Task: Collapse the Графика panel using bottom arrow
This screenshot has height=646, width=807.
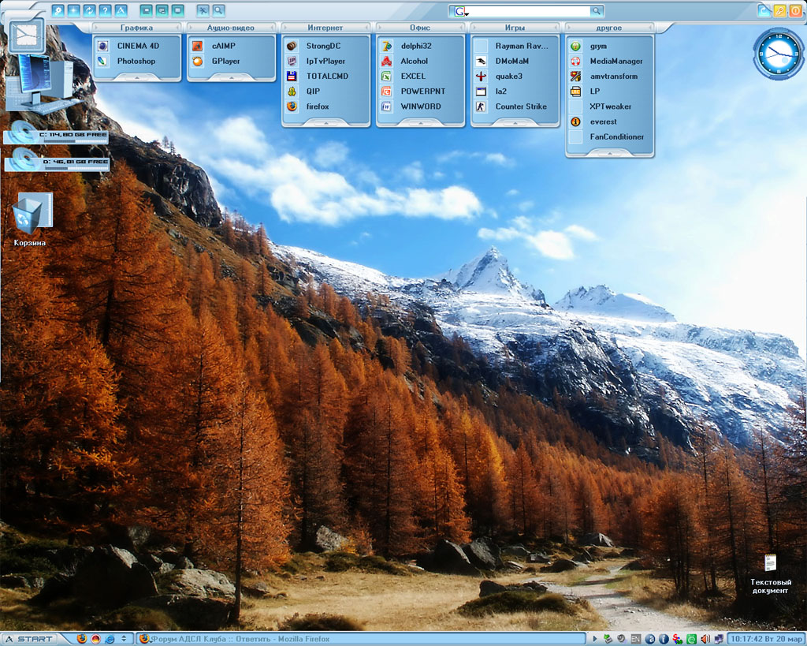Action: [x=137, y=77]
